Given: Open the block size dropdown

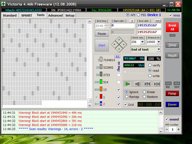Looking at the screenshot, I should pyautogui.click(x=142, y=42).
